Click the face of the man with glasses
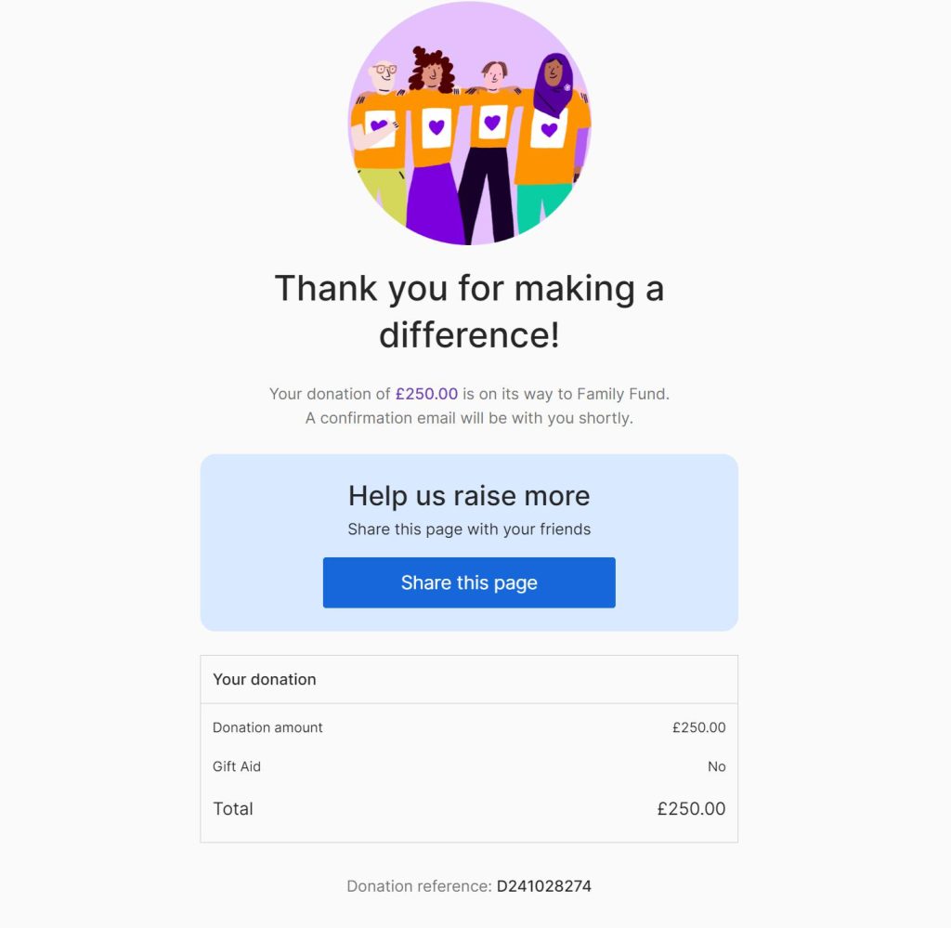 (x=383, y=75)
